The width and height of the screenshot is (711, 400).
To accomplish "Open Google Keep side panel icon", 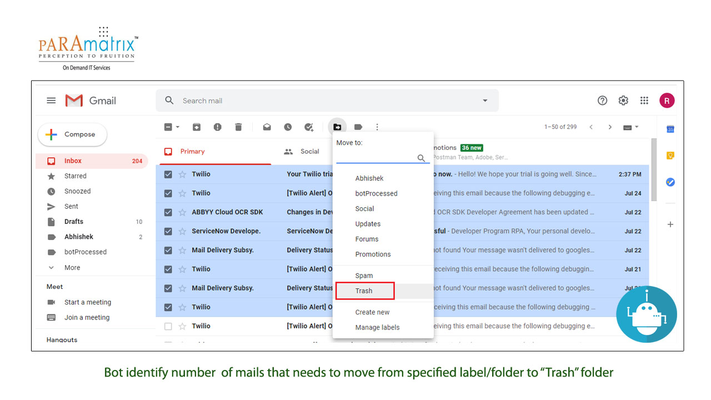I will coord(670,156).
